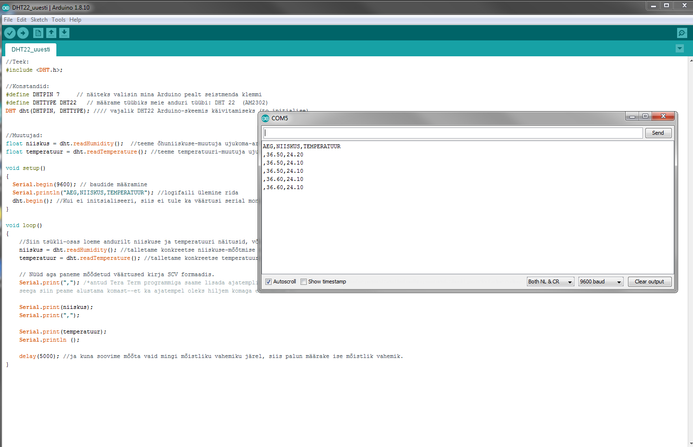The image size is (693, 447).
Task: Create a new sketch with New icon
Action: tap(38, 33)
